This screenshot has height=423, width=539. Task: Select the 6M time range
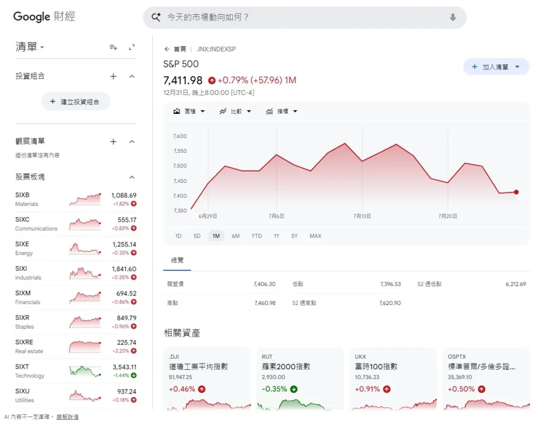point(235,236)
